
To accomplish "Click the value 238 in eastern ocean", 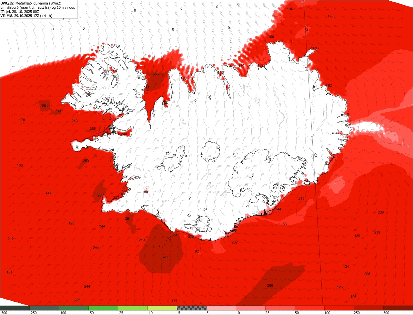I will pos(381,212).
